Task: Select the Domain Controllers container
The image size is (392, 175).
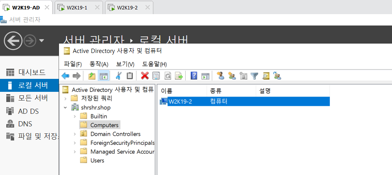Action: point(116,134)
